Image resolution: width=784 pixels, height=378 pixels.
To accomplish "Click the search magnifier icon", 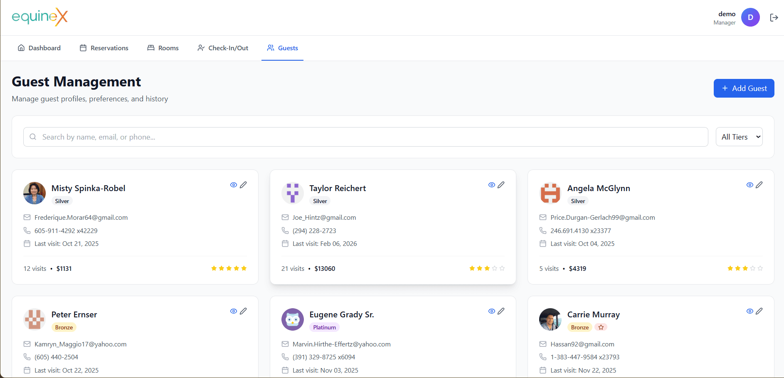I will (x=33, y=137).
